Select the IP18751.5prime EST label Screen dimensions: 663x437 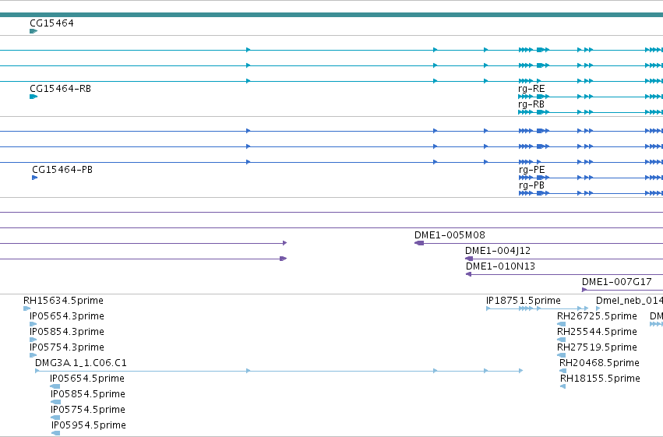524,301
